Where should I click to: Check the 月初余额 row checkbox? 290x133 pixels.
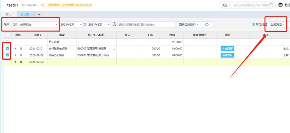7,42
